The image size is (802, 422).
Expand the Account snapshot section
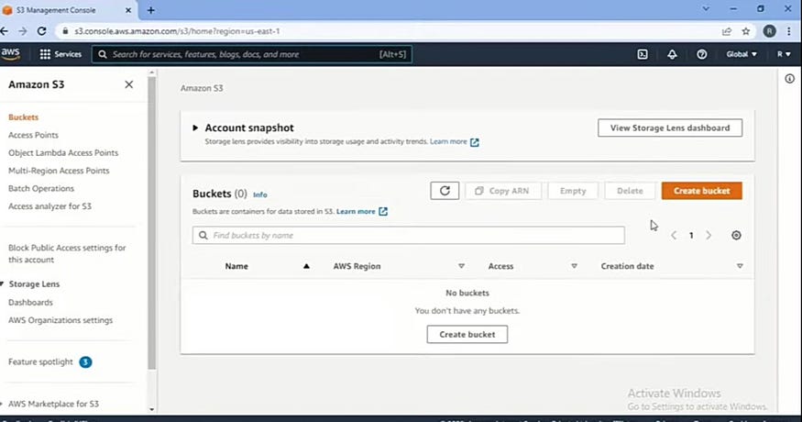195,128
